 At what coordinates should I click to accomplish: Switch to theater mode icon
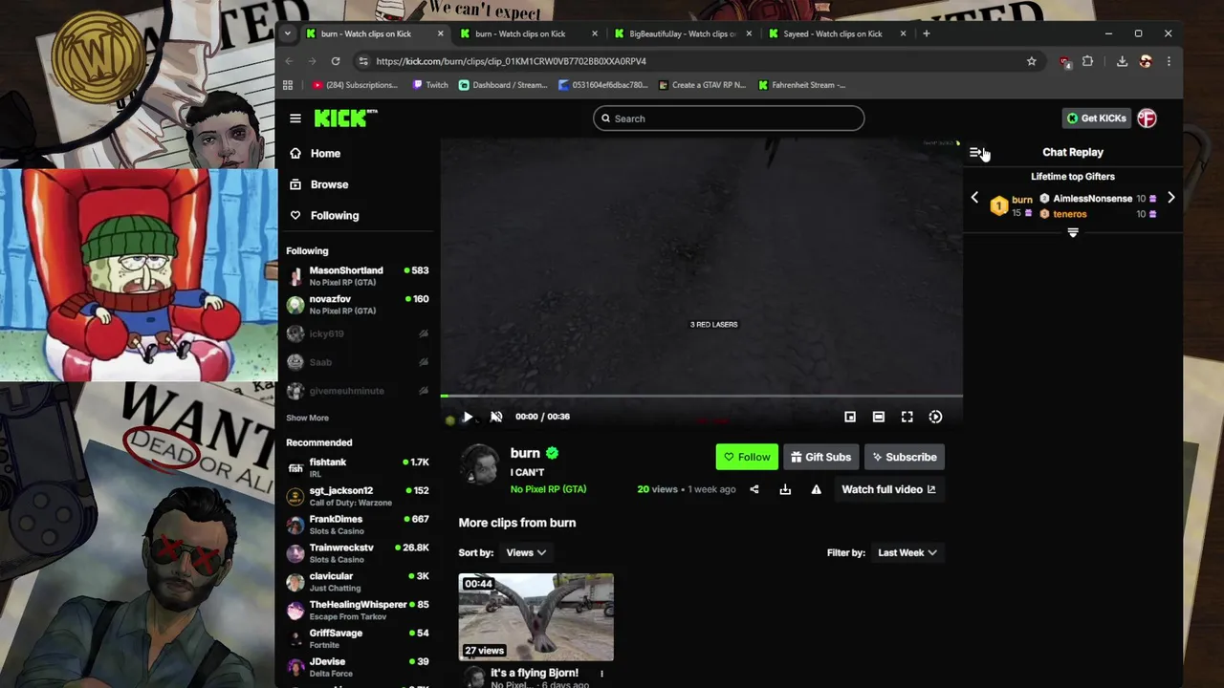click(x=878, y=417)
